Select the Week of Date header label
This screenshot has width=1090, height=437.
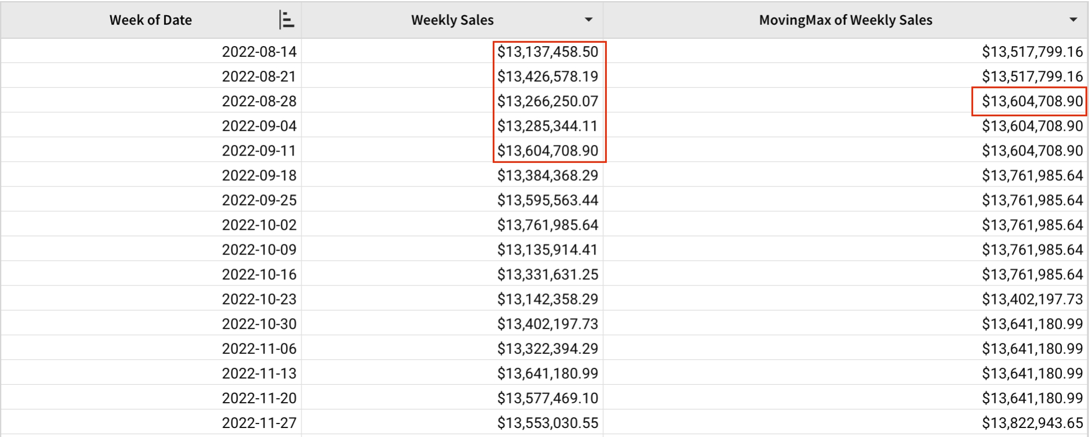click(x=151, y=20)
